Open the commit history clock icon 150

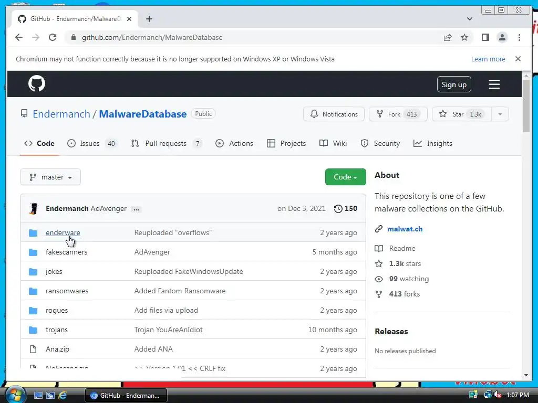pos(346,208)
